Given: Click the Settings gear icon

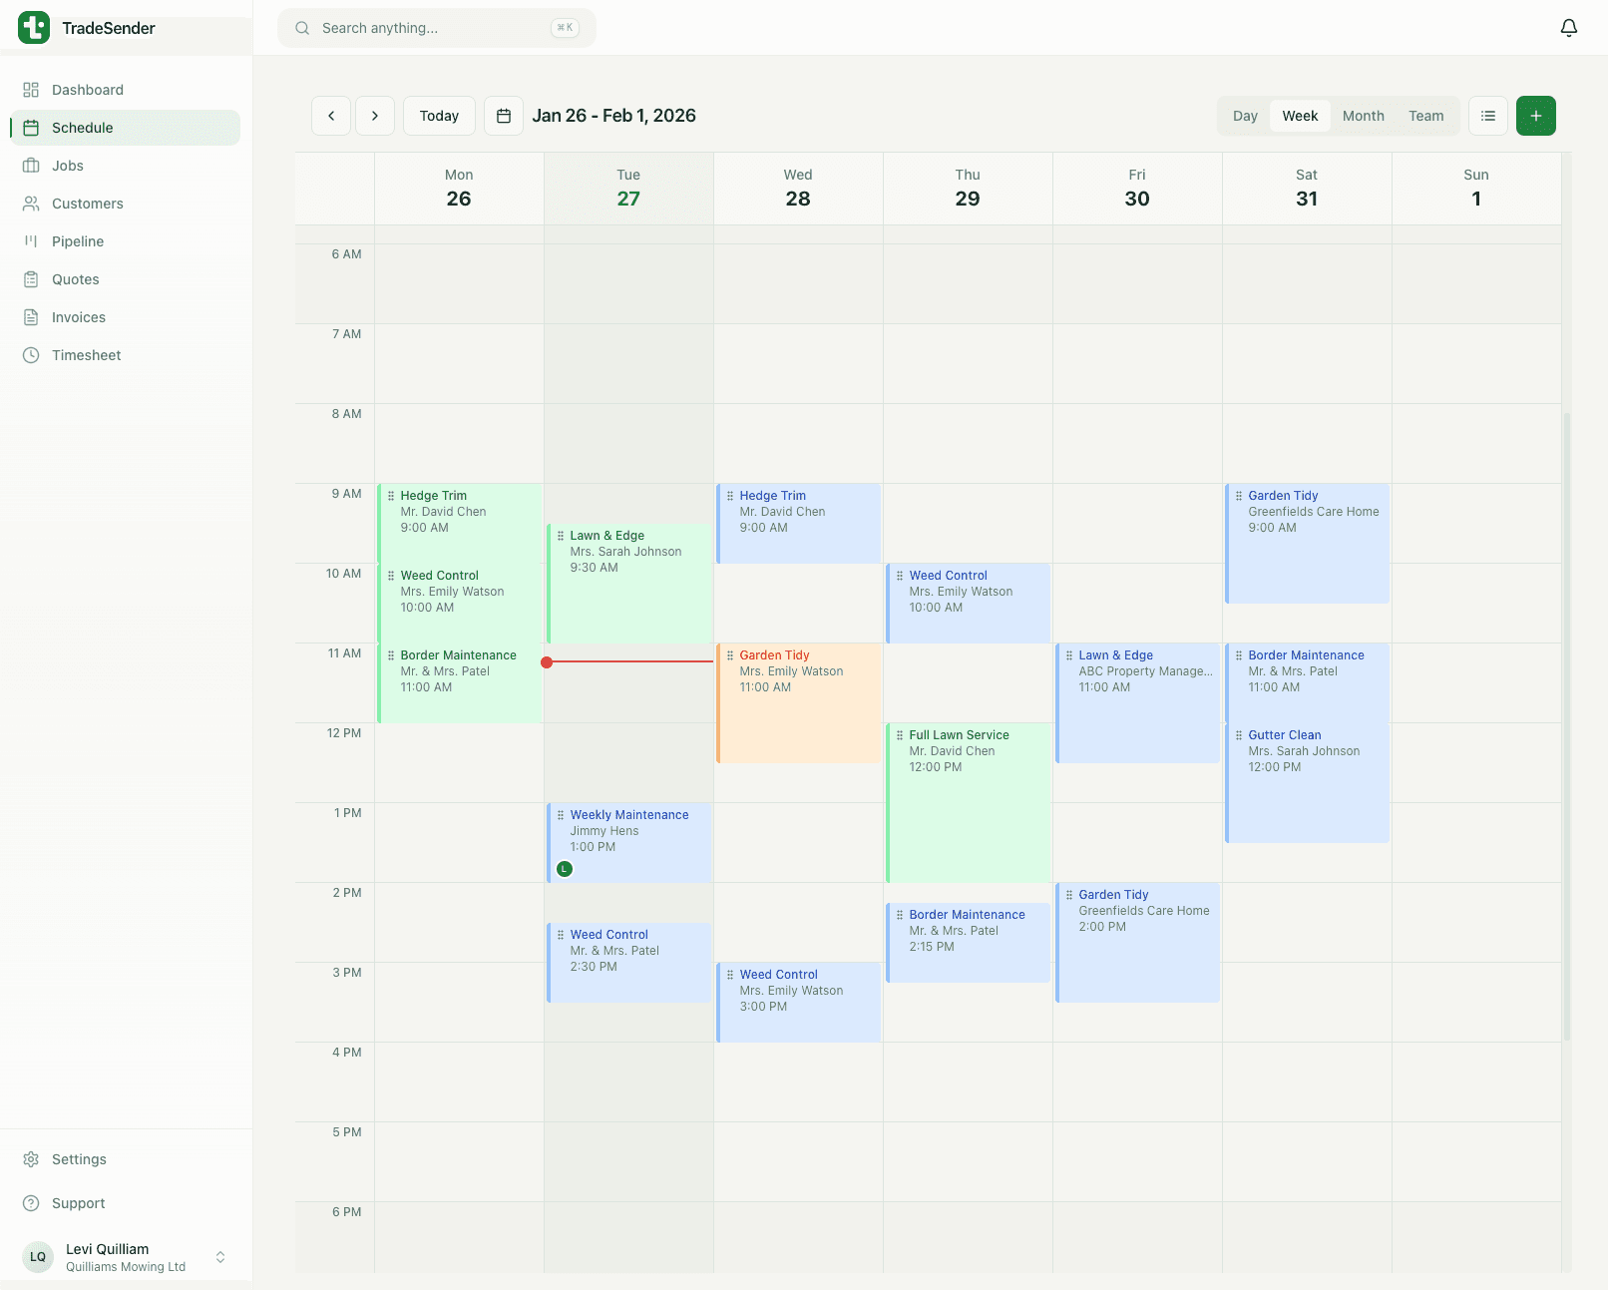Looking at the screenshot, I should (31, 1158).
